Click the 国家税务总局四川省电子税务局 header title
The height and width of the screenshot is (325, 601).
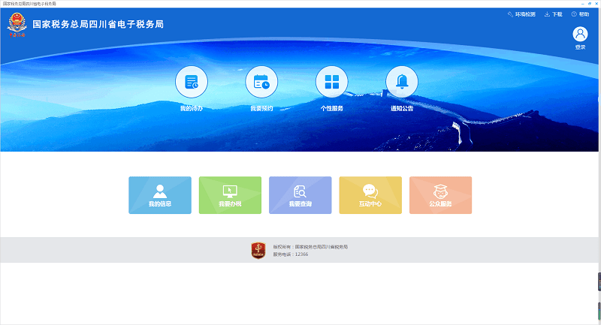click(98, 24)
